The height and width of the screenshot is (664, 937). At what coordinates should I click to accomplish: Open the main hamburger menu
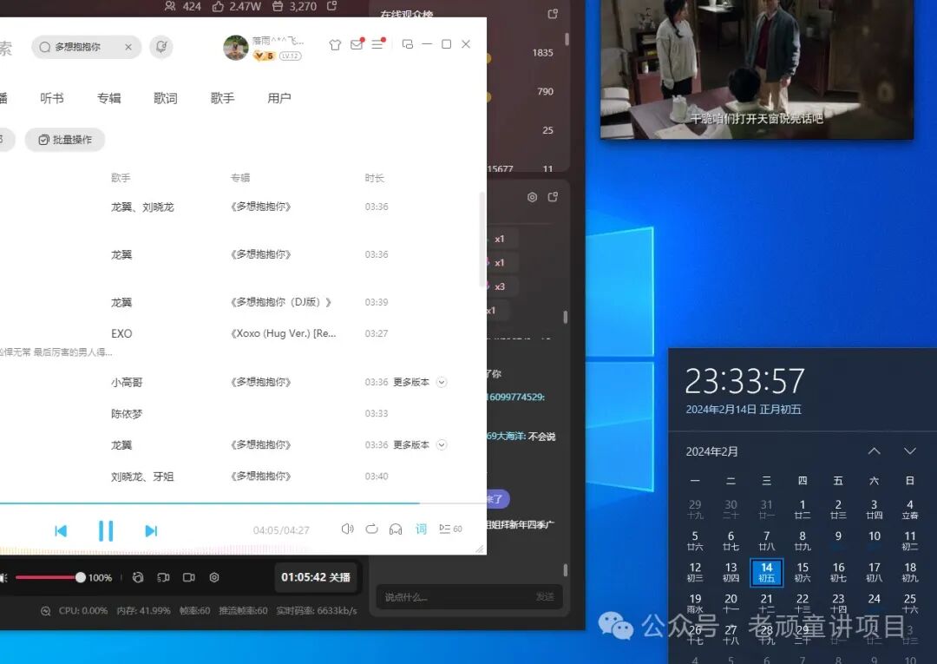click(x=376, y=44)
